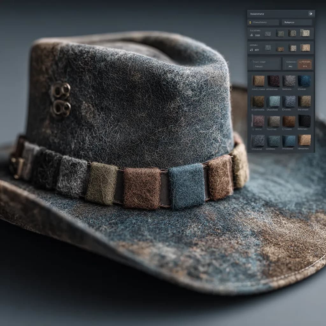Select the dark blue fabric swatch in the grid

pyautogui.click(x=305, y=81)
